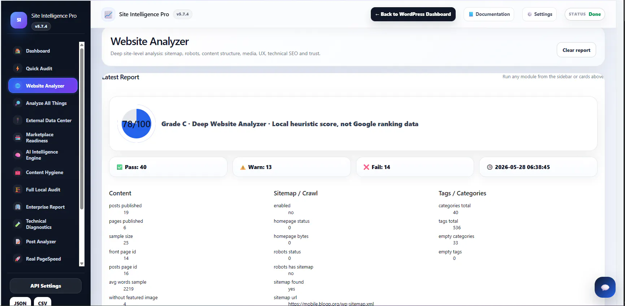Click the Clear report button

tap(576, 50)
